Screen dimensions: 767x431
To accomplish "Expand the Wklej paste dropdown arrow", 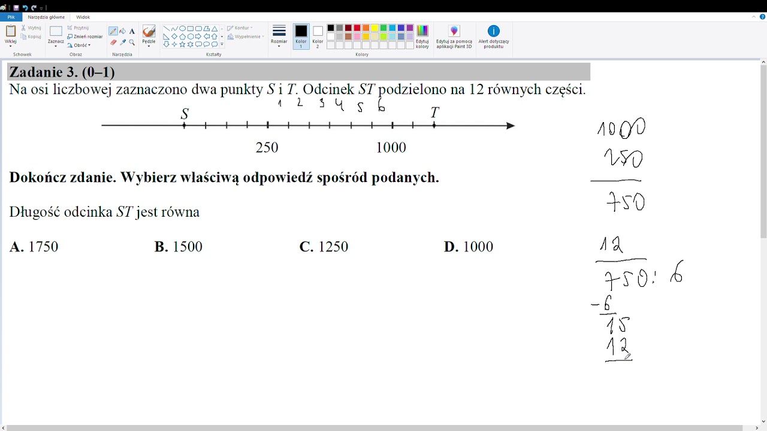I will click(11, 46).
